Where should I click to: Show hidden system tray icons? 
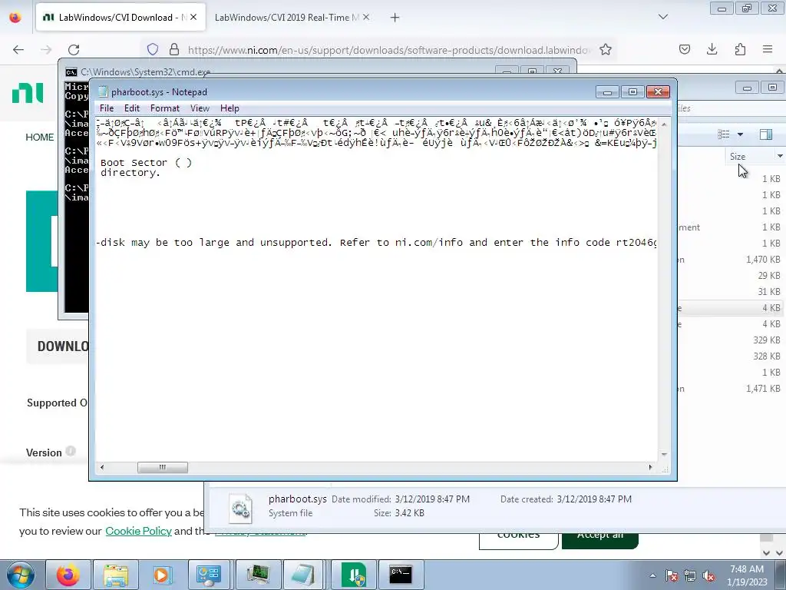[652, 575]
